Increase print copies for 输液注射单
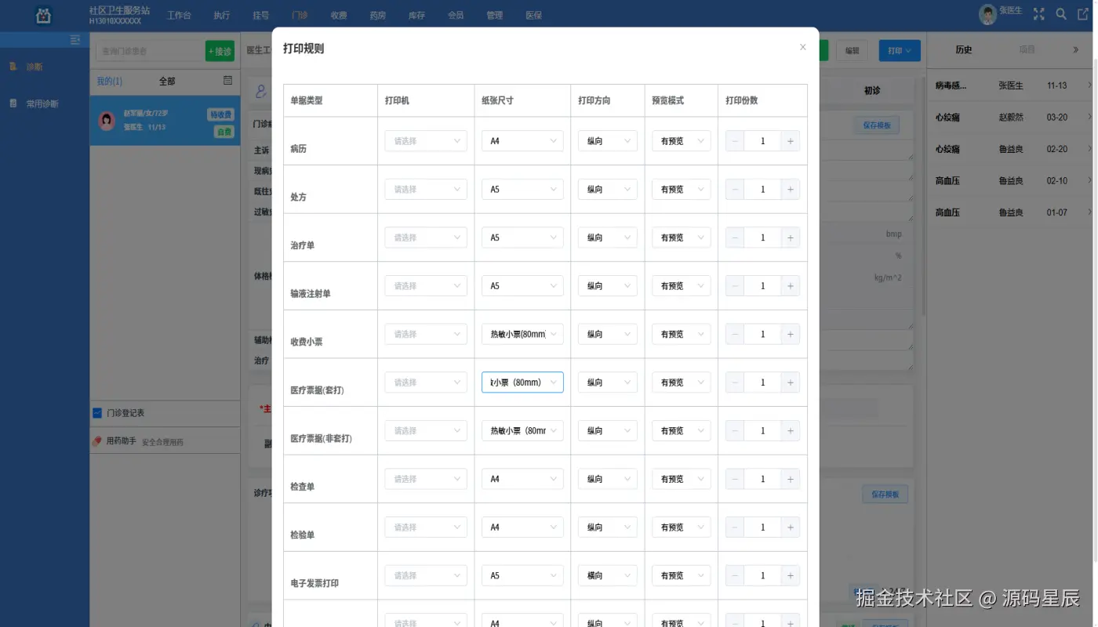This screenshot has width=1098, height=627. (x=790, y=286)
